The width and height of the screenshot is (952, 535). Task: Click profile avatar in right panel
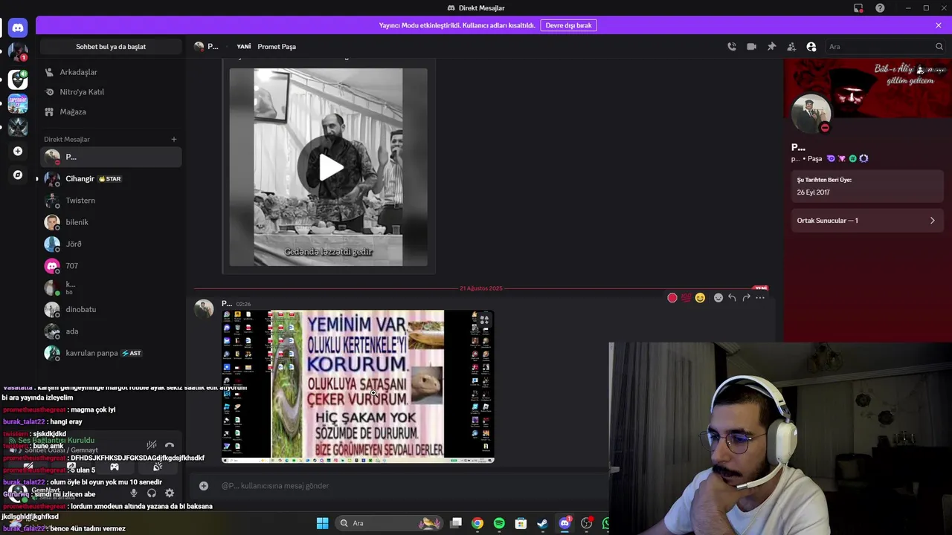[x=811, y=114]
